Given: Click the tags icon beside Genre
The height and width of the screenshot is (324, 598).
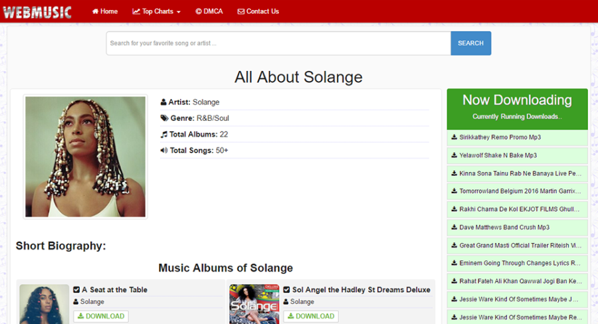Looking at the screenshot, I should pyautogui.click(x=164, y=118).
